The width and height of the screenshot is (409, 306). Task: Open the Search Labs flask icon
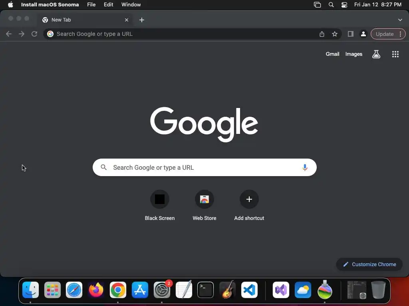376,54
